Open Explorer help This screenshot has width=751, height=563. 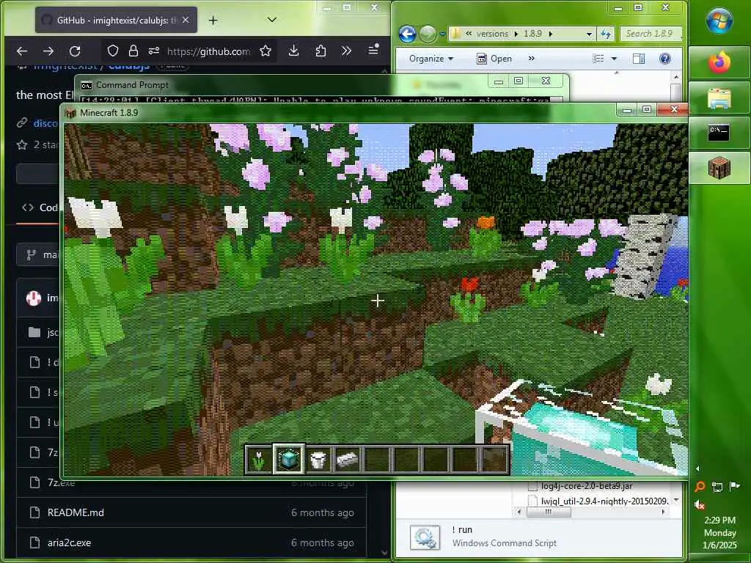pos(664,59)
